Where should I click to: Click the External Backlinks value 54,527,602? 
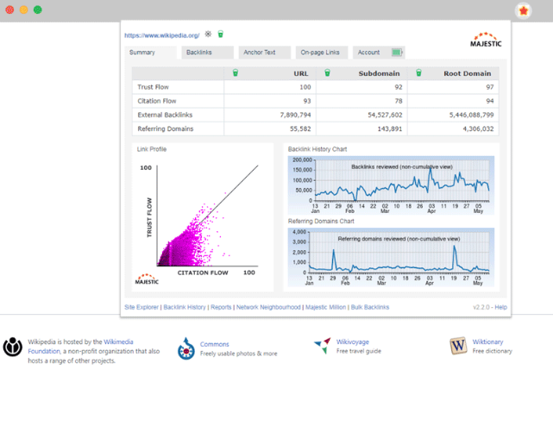[385, 115]
